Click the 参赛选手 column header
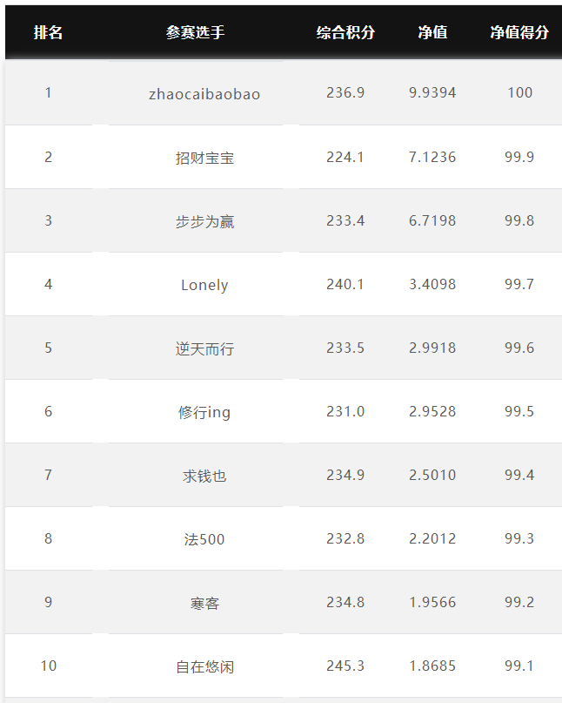Image resolution: width=562 pixels, height=703 pixels. coord(195,32)
